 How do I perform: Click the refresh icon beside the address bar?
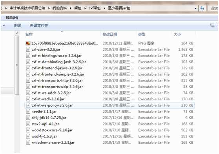tap(202, 8)
